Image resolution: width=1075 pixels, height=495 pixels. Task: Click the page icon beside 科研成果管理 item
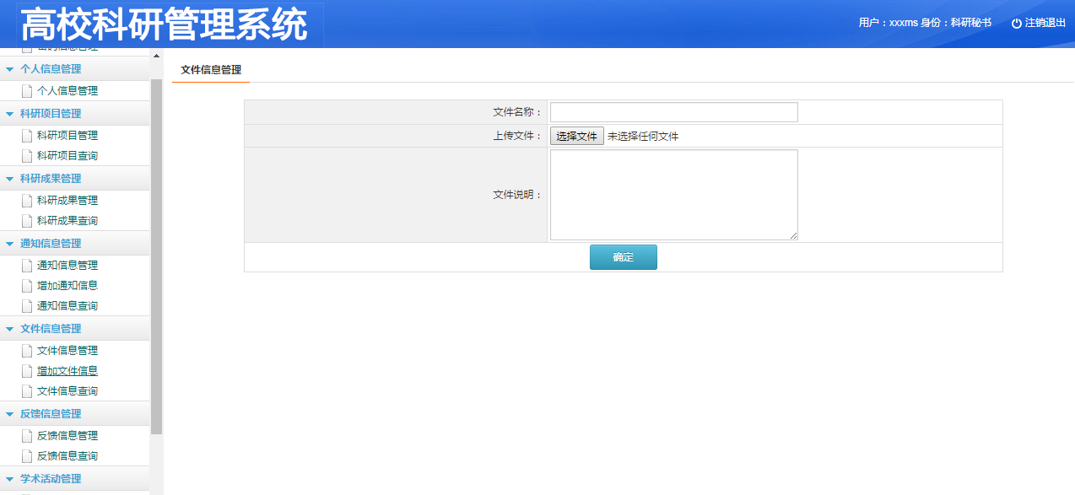point(27,201)
